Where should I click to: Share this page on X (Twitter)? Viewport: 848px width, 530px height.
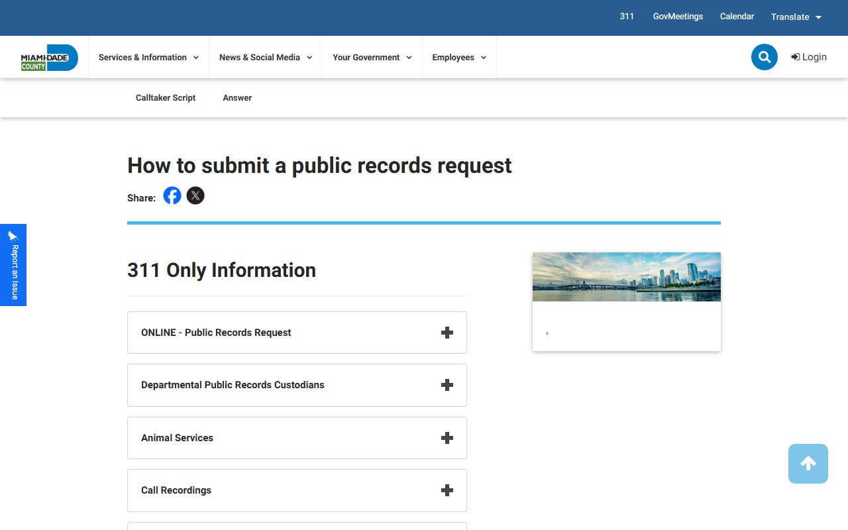pos(195,195)
